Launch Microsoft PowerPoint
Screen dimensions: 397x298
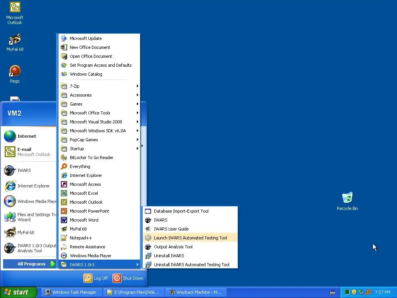click(100, 211)
